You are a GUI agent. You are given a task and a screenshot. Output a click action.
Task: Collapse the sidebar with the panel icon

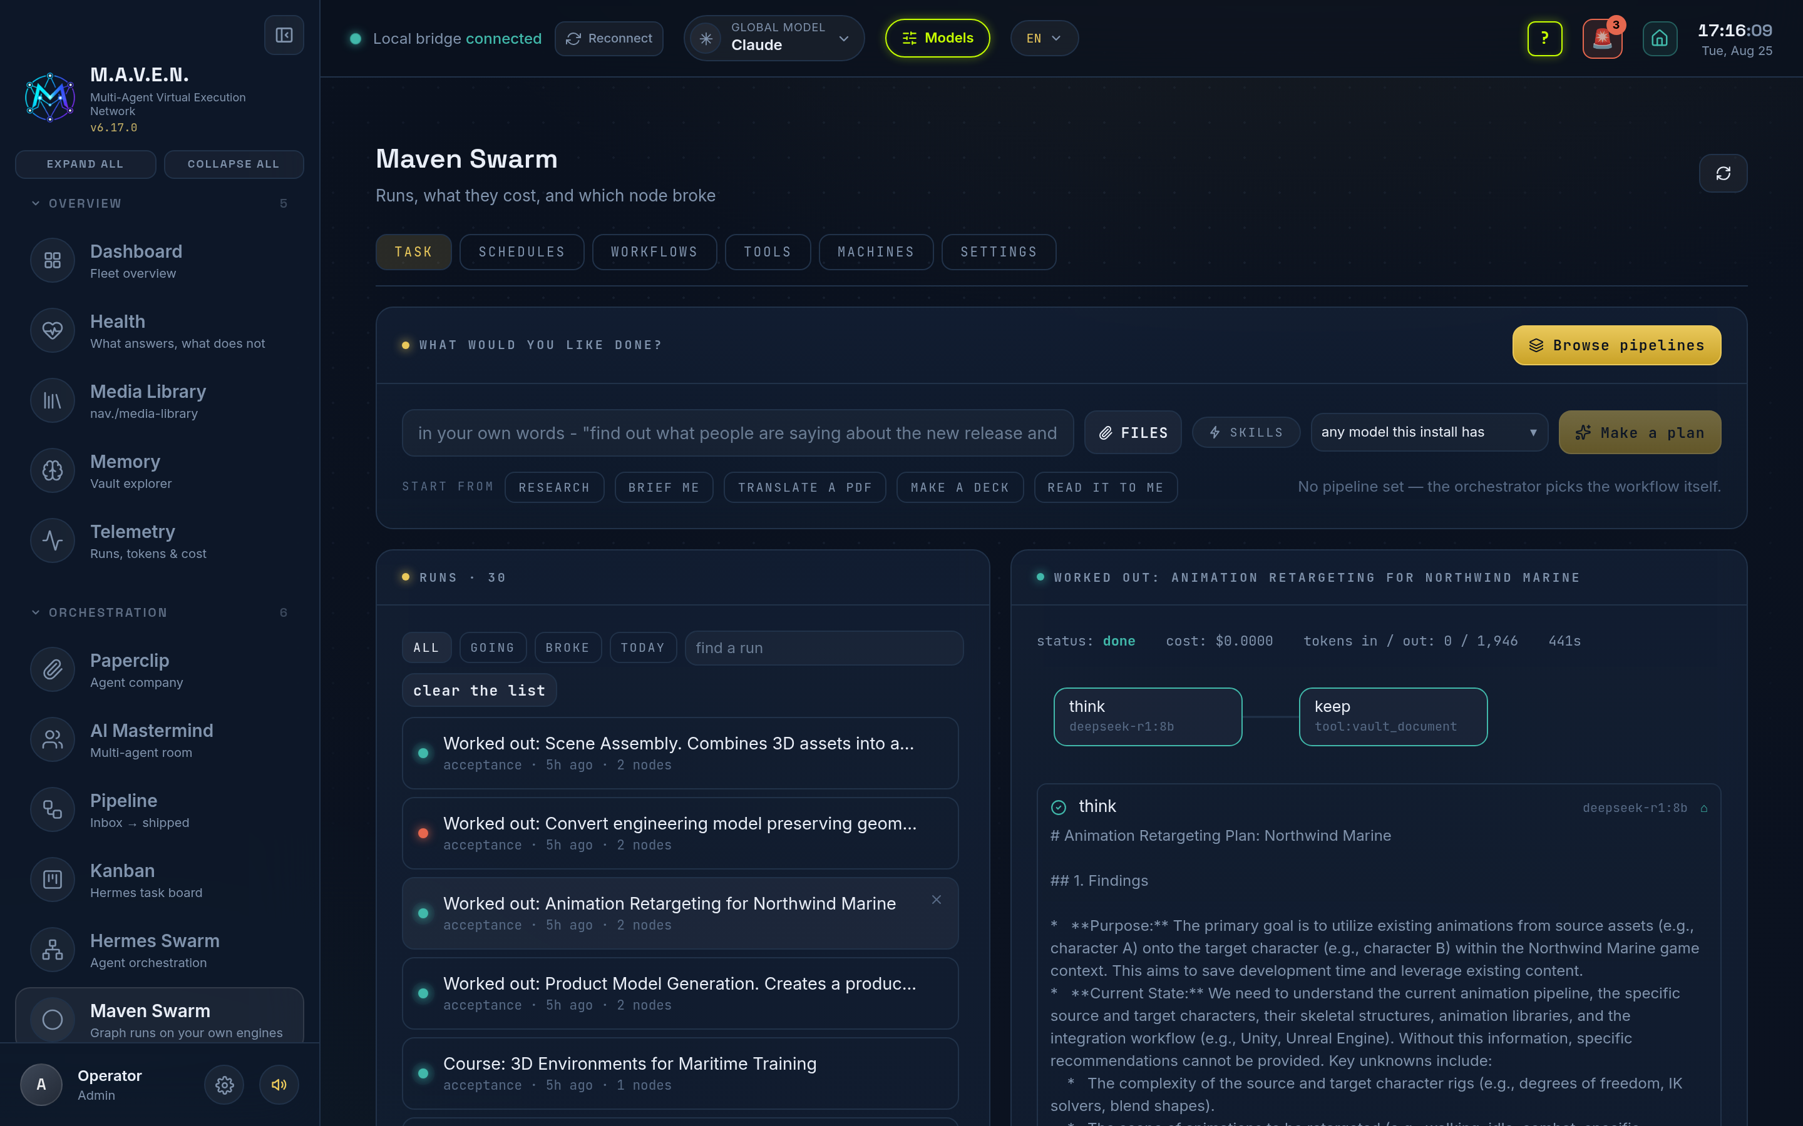[x=284, y=35]
